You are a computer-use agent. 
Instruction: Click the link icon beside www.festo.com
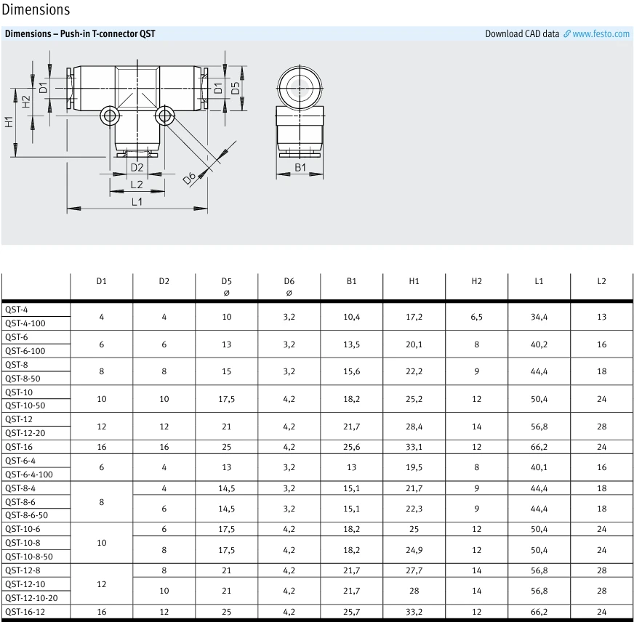567,33
